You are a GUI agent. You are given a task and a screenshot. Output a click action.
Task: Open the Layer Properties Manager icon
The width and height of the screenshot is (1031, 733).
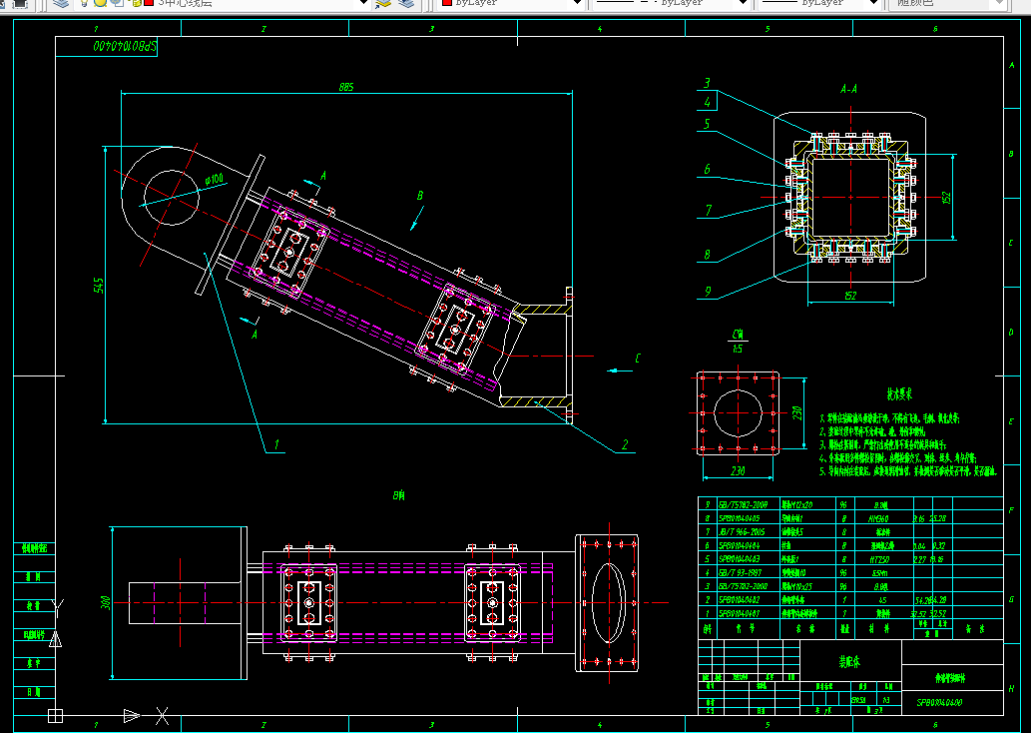[61, 3]
